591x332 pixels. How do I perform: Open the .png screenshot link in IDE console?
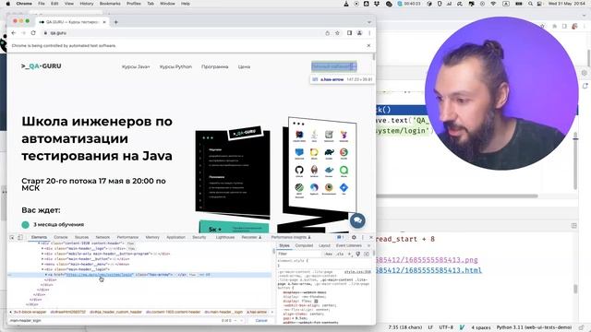pos(427,260)
